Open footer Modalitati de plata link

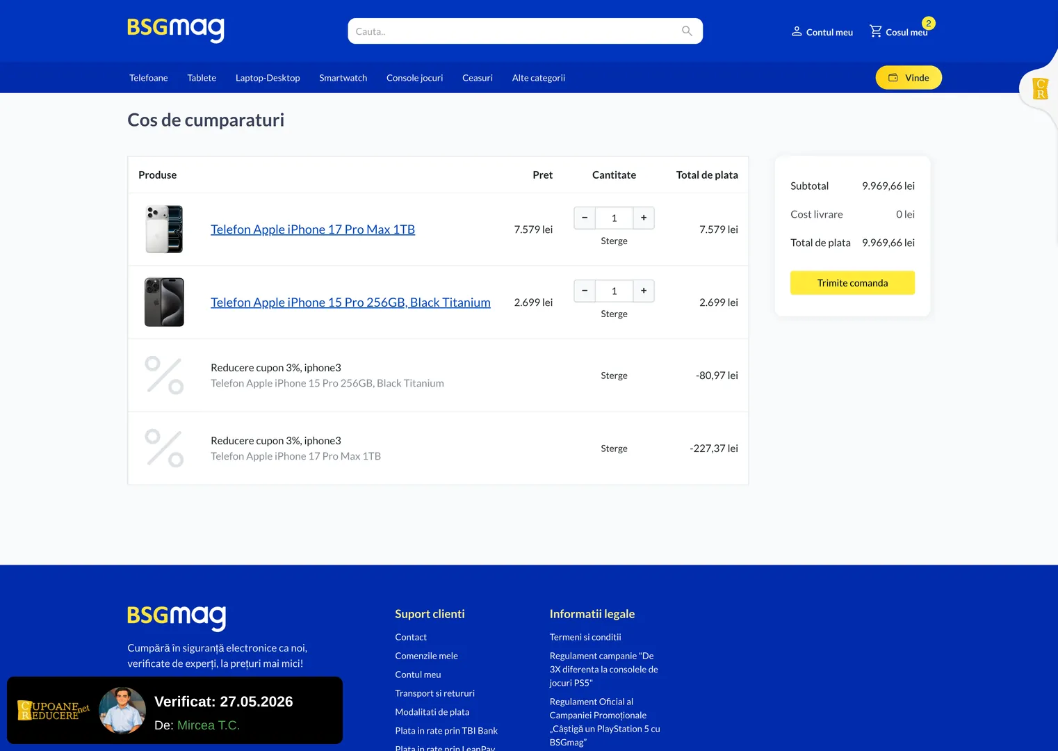(432, 712)
